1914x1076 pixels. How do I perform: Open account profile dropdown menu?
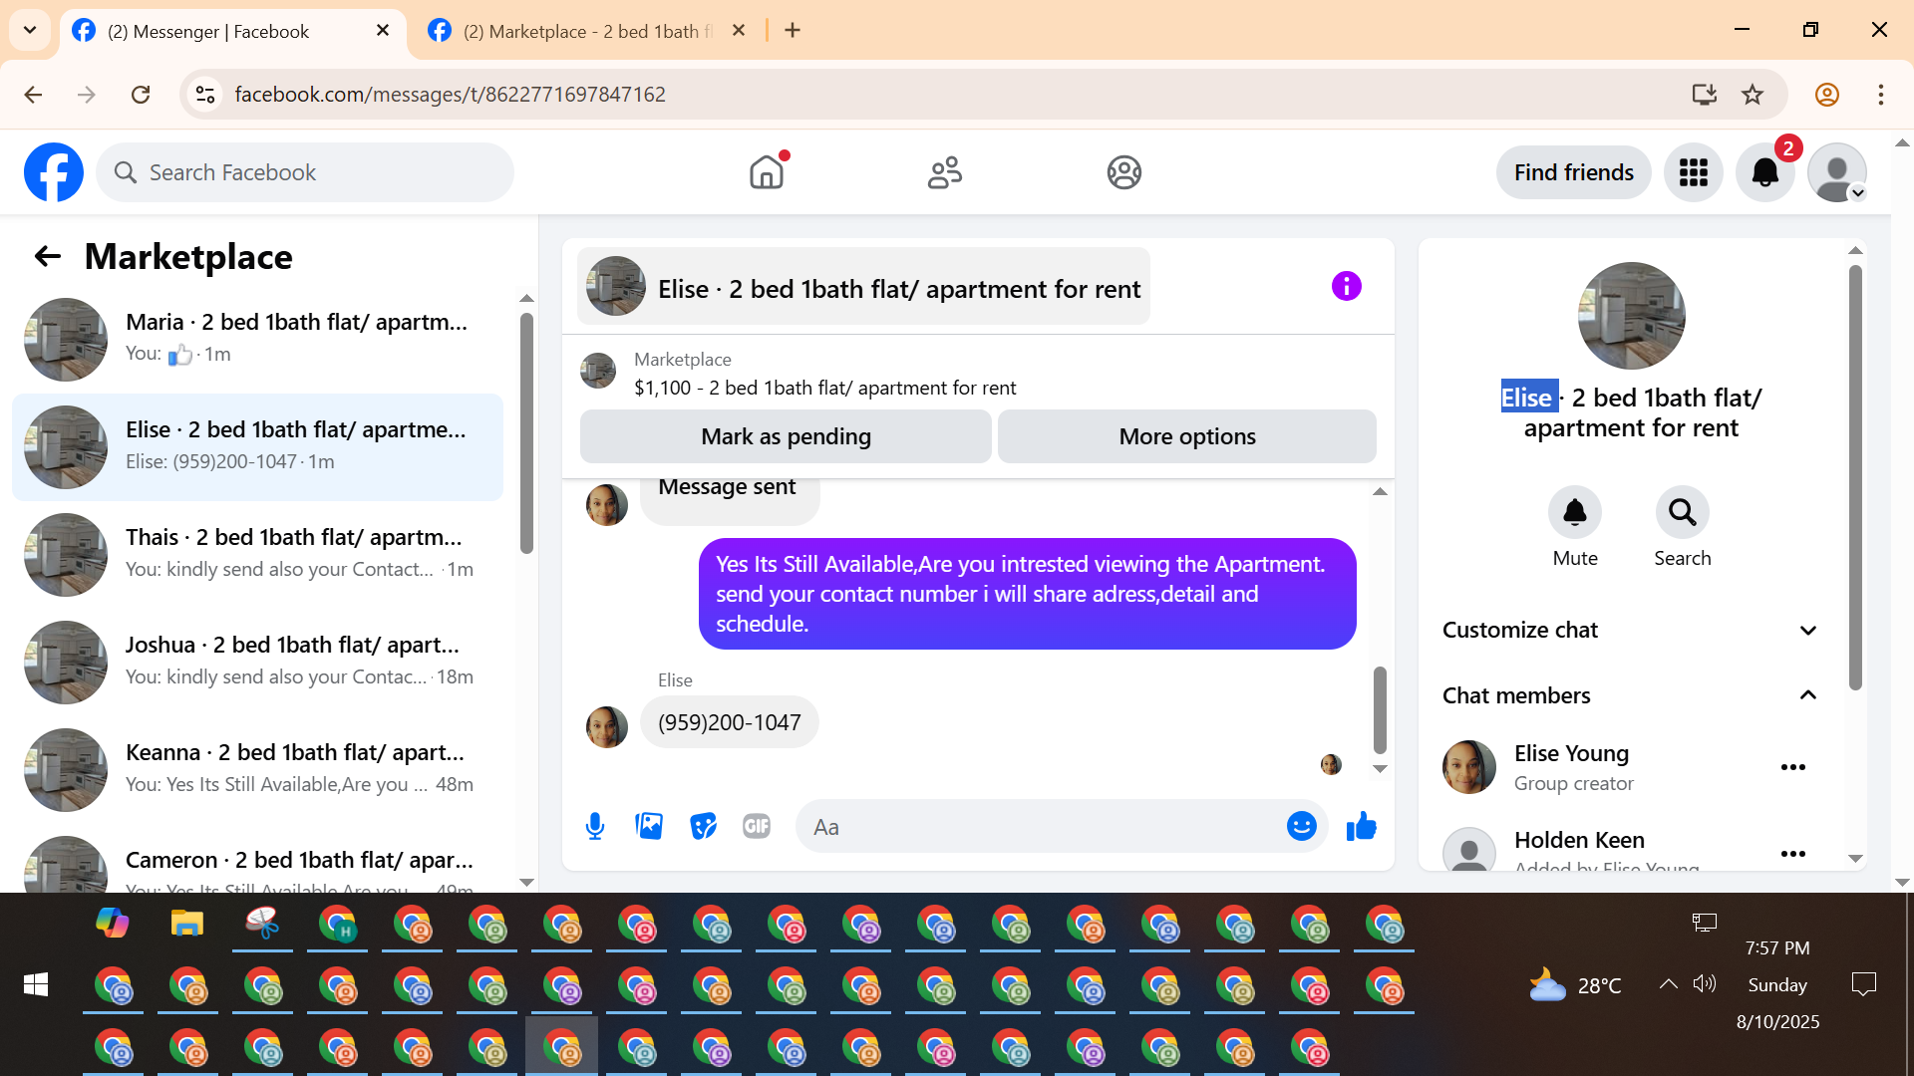tap(1837, 172)
